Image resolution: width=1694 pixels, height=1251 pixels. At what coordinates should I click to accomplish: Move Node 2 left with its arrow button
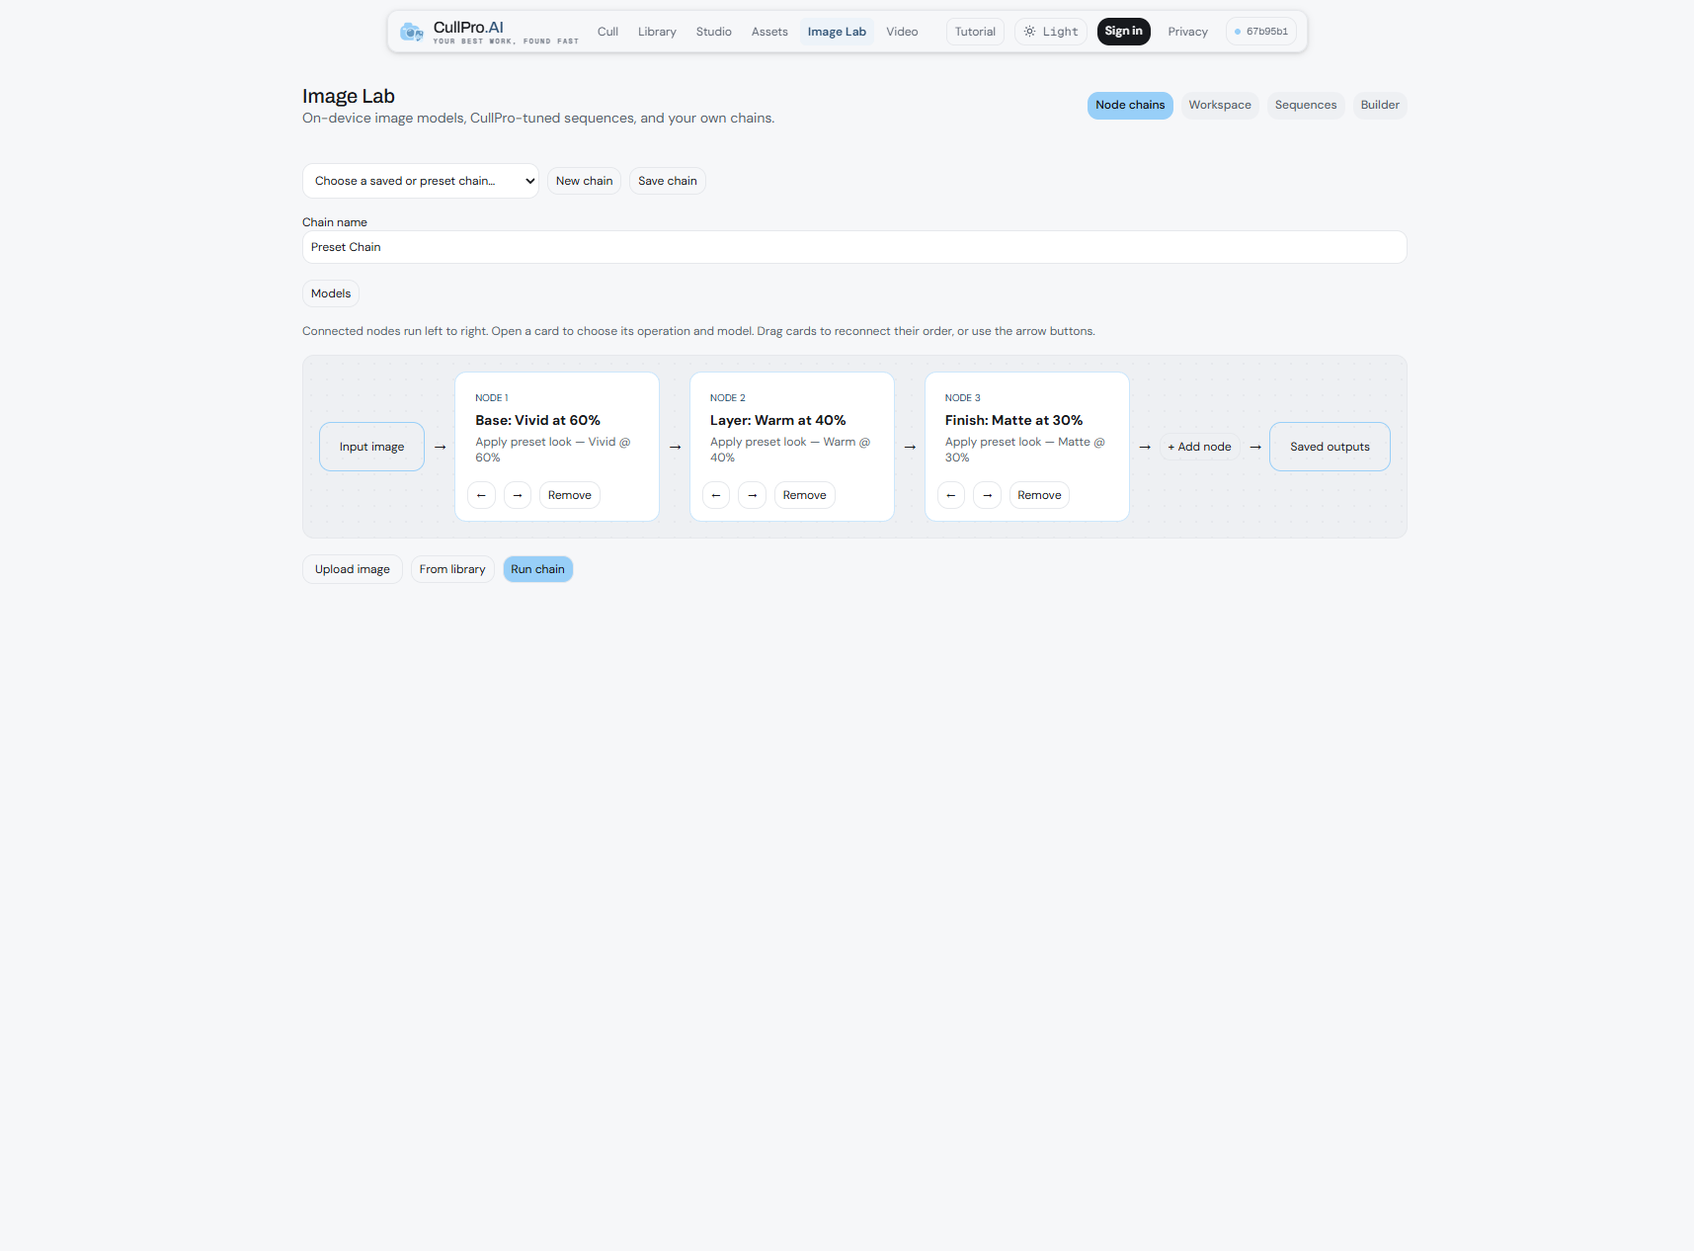point(716,495)
